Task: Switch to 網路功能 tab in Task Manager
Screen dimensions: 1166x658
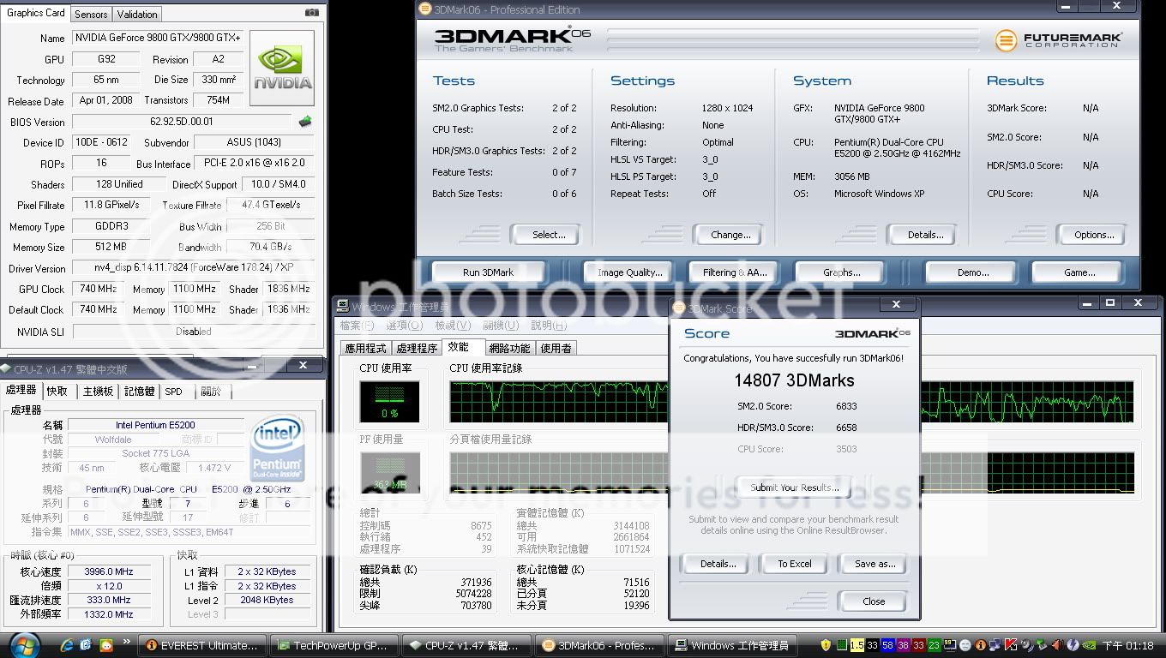Action: pos(509,348)
